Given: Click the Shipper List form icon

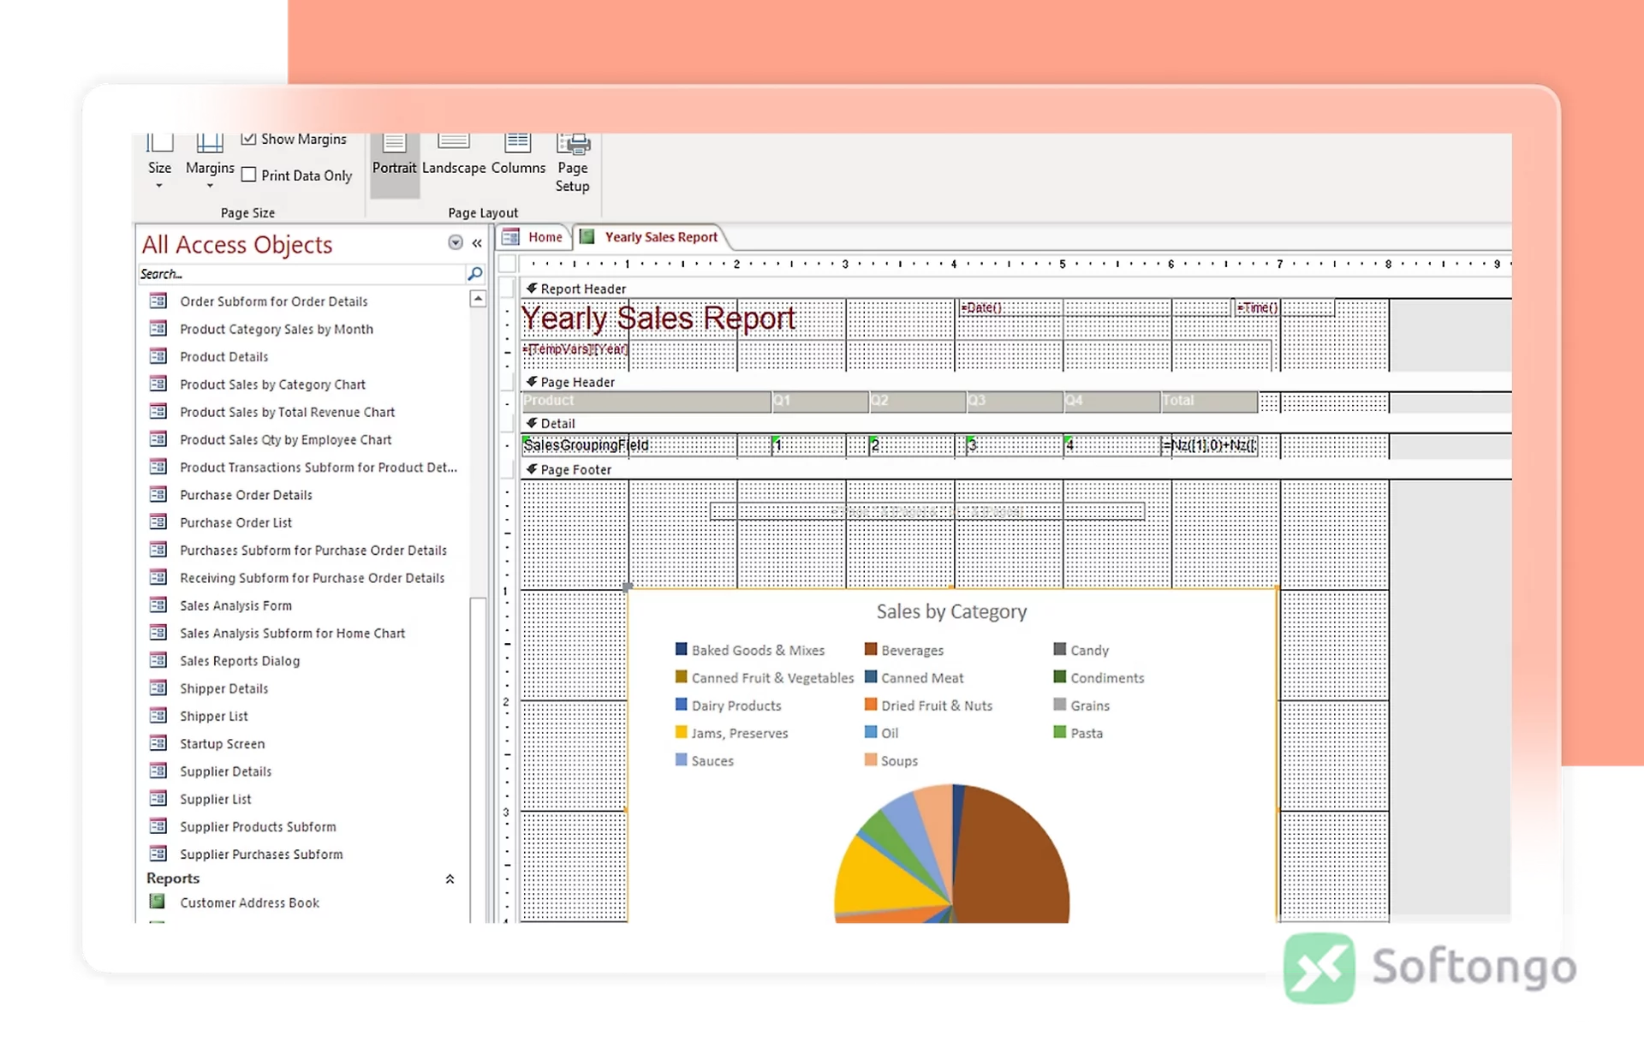Looking at the screenshot, I should (158, 716).
